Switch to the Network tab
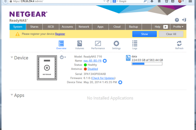Image resolution: width=196 pixels, height=130 pixels. (x=84, y=27)
